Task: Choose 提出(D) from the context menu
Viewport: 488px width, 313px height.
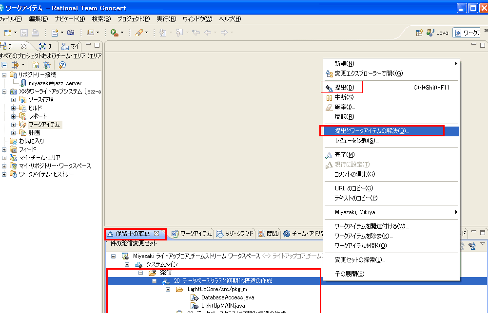Action: (x=391, y=88)
